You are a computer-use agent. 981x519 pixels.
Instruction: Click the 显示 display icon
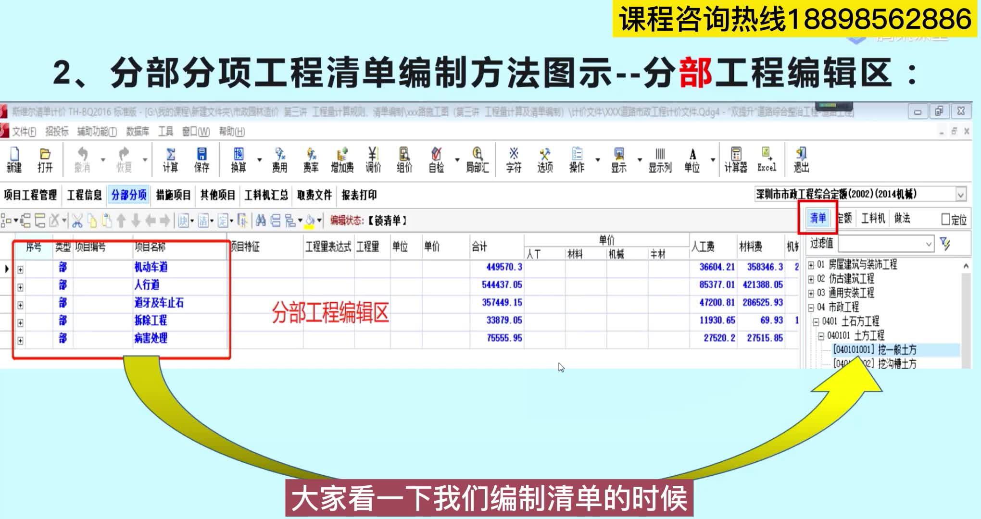tap(618, 160)
